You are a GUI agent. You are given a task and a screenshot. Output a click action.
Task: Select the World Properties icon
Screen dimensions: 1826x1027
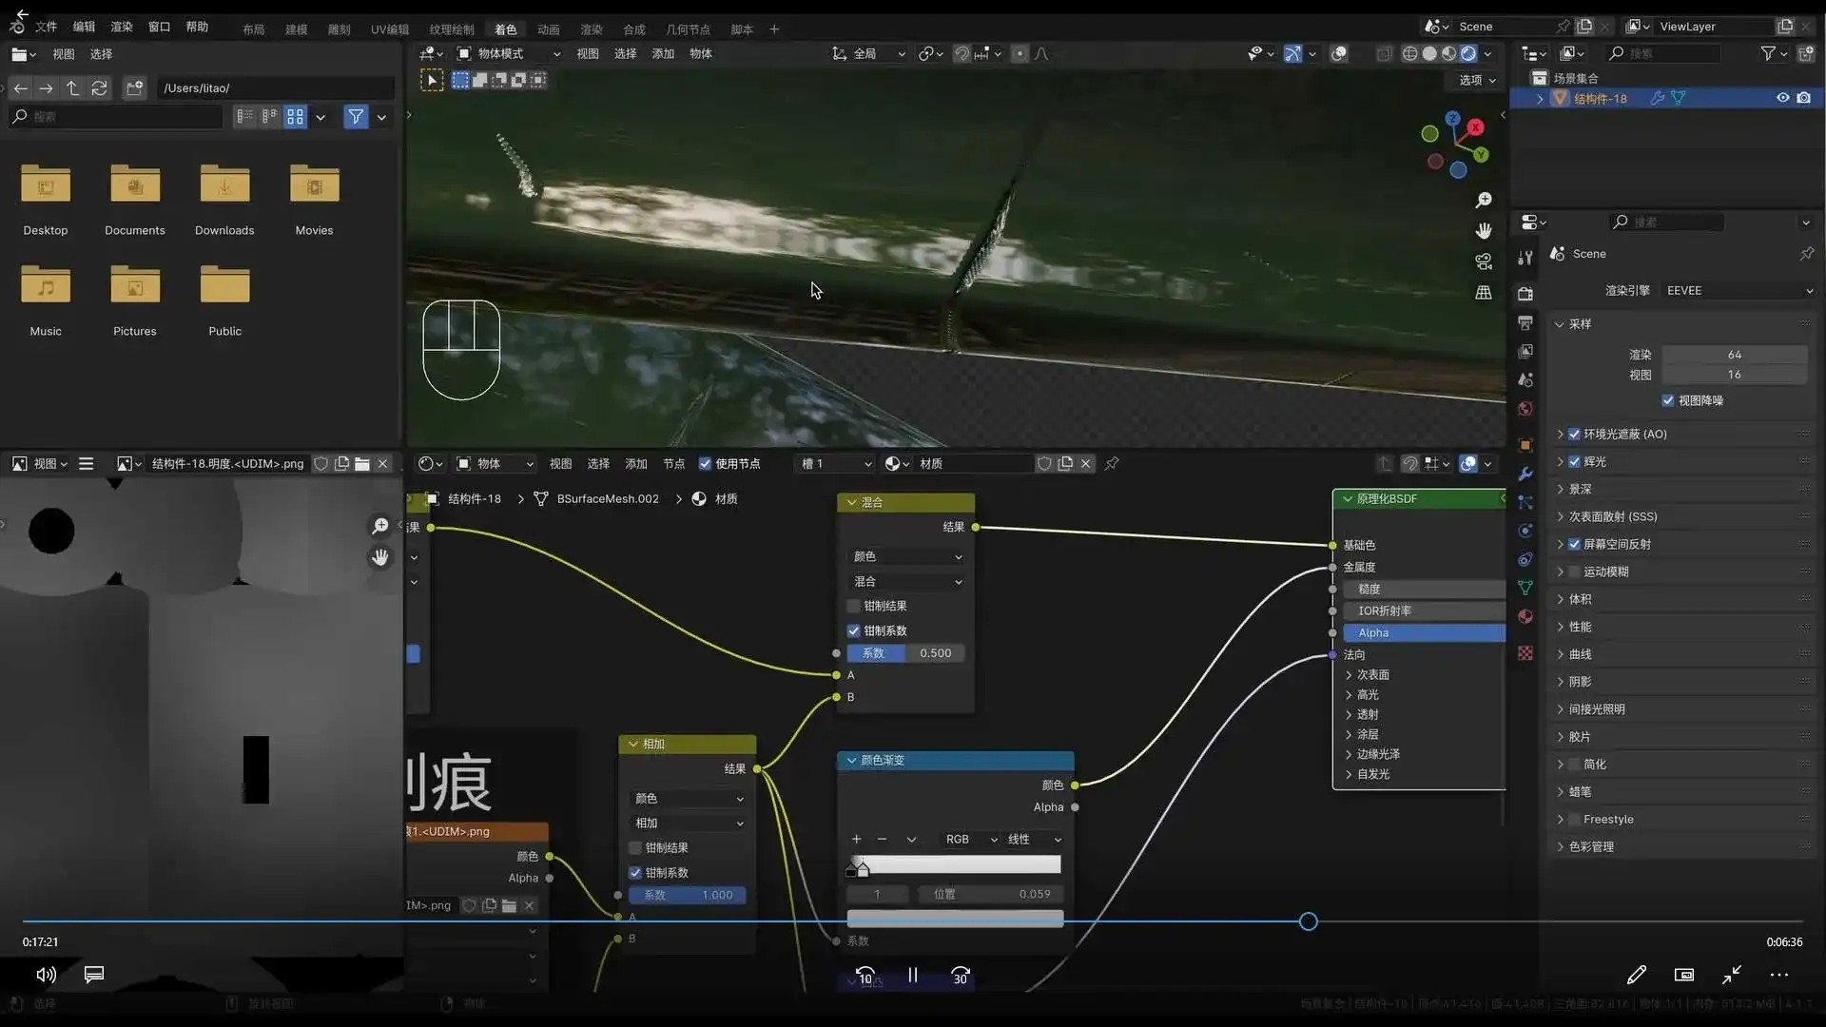tap(1525, 410)
